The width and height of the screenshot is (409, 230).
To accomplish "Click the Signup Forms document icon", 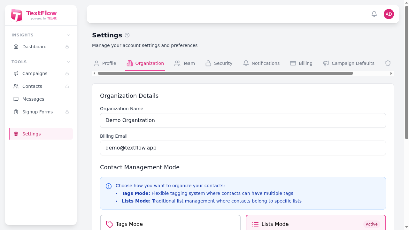I will coord(16,112).
